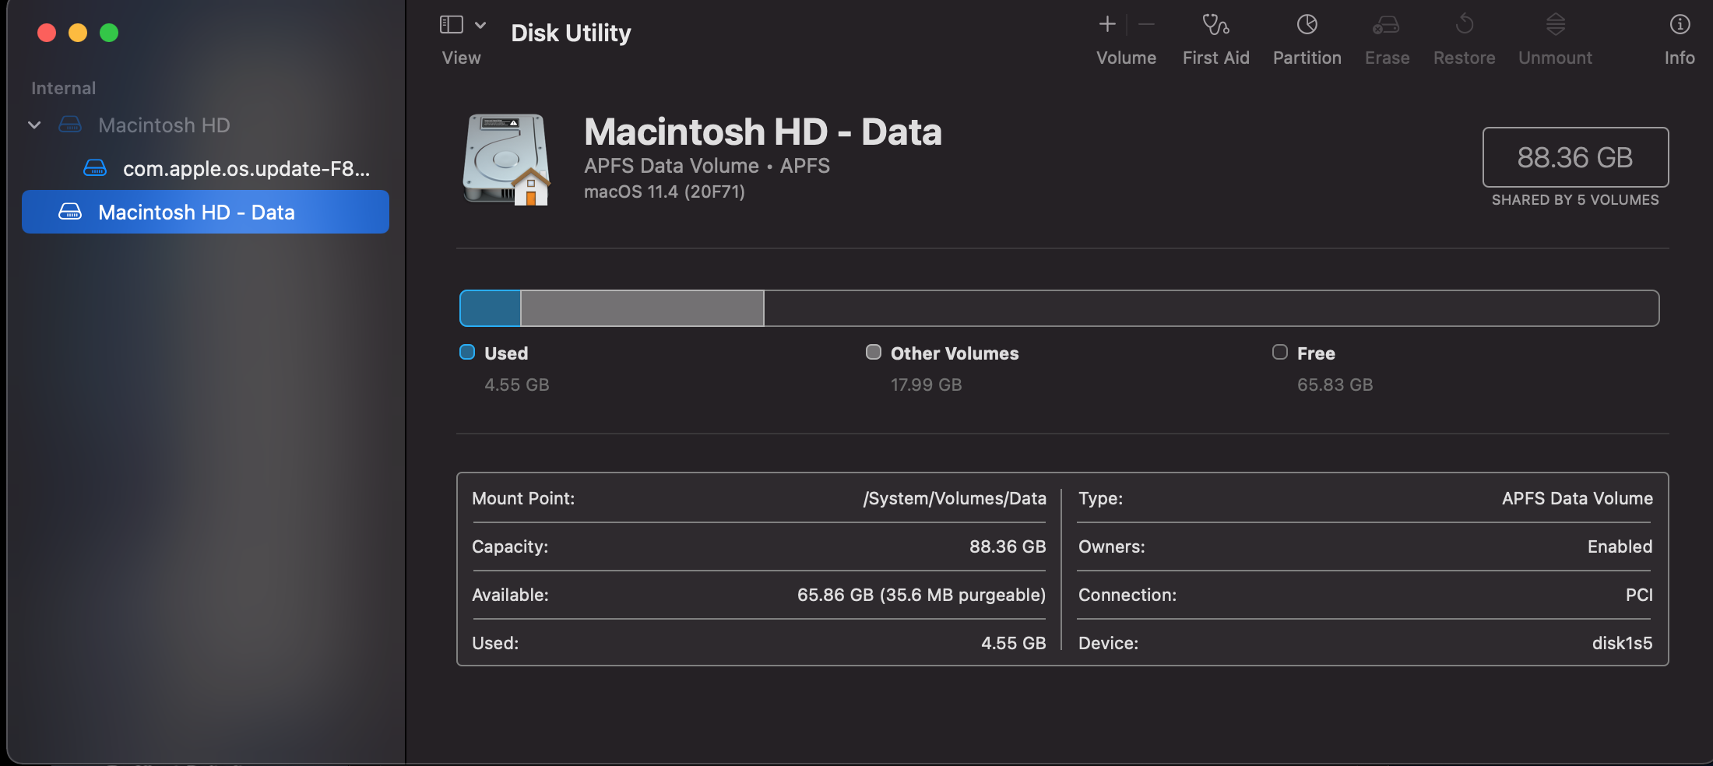Collapse the Macintosh HD disclosure chevron

click(34, 125)
